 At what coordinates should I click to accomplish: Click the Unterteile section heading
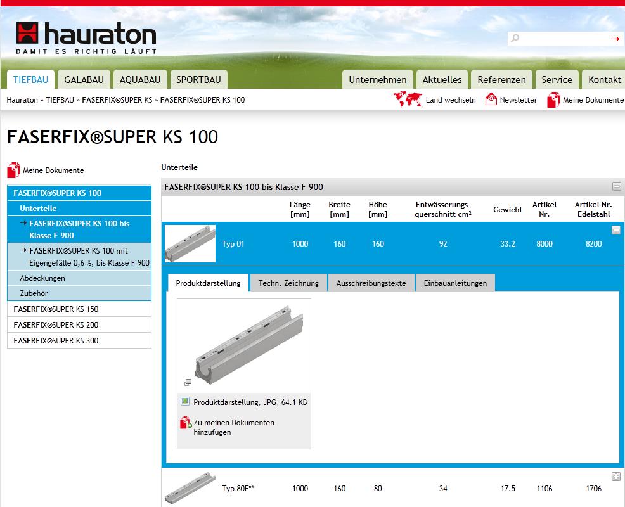[179, 167]
